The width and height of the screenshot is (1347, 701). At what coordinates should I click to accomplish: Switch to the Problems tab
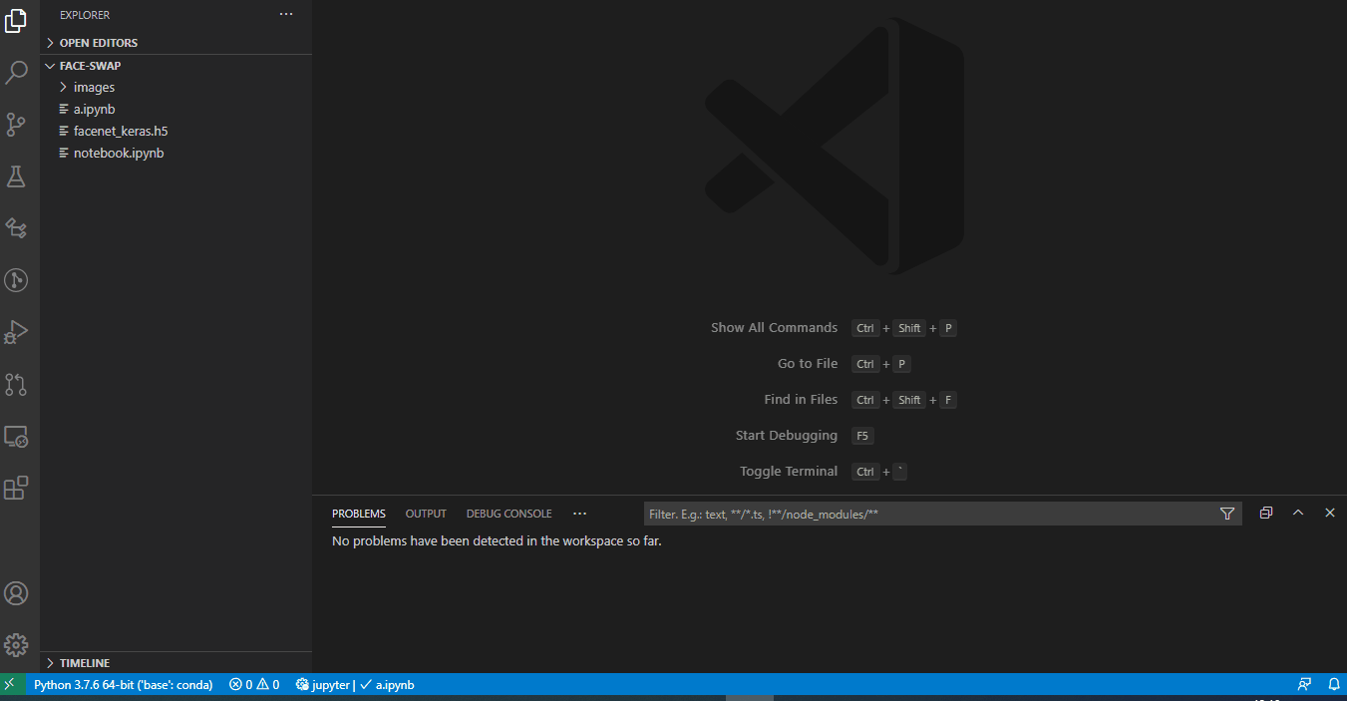pyautogui.click(x=359, y=514)
